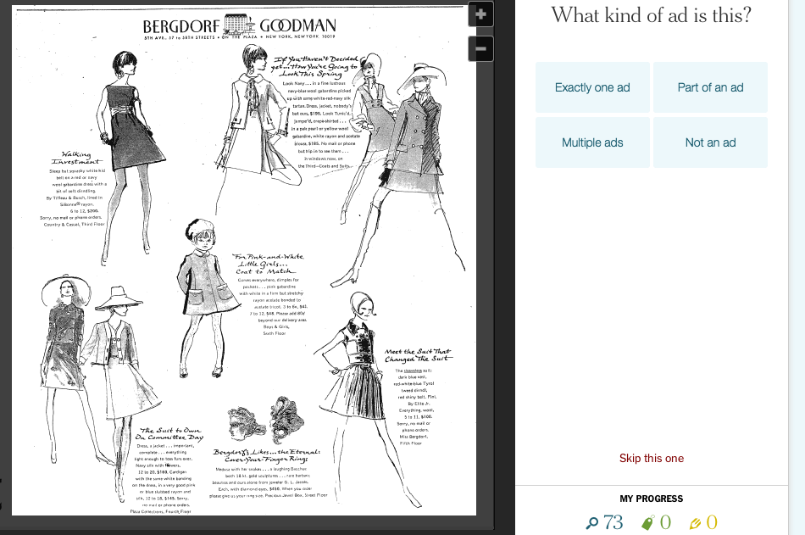The image size is (805, 535).
Task: Click the MY PROGRESS heading
Action: point(652,499)
